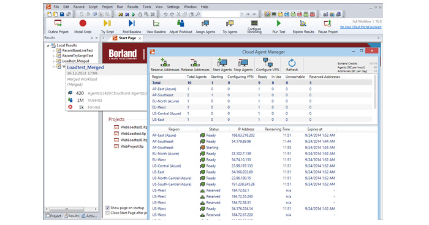Sort by the Remaining Time column header
This screenshot has height=225, width=429.
pyautogui.click(x=277, y=129)
